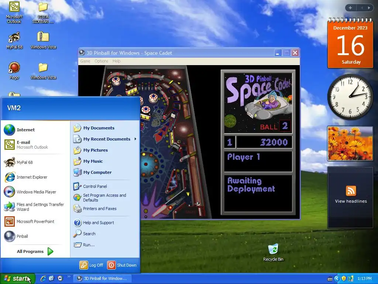
Task: Click the taskbar clock 1:13 PM
Action: coord(364,279)
